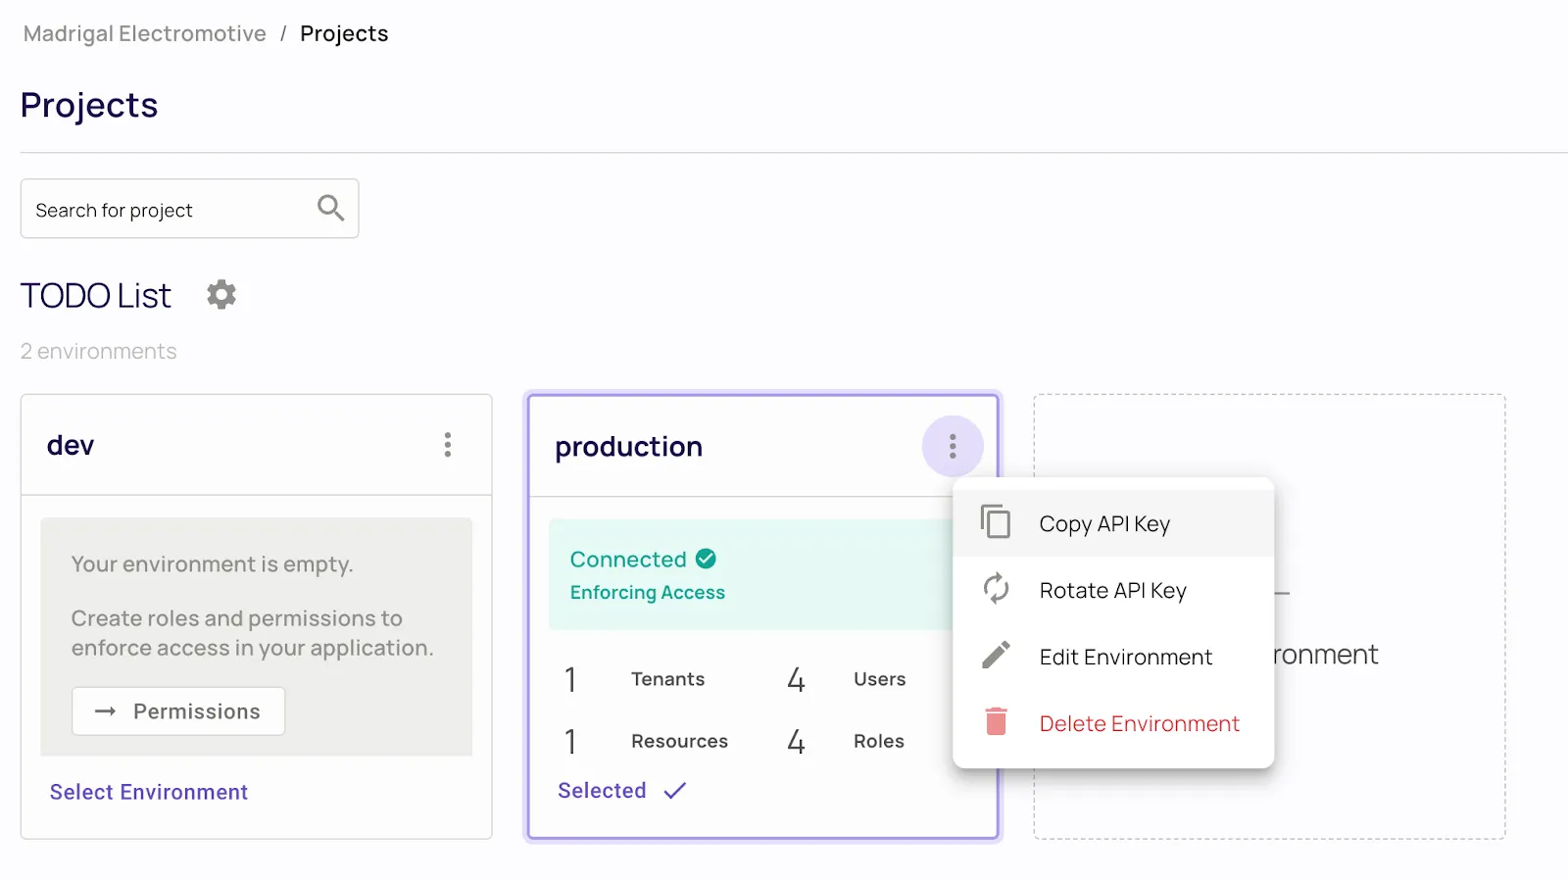Click Select Environment link on dev card
Screen dimensions: 1568x880
(x=149, y=792)
